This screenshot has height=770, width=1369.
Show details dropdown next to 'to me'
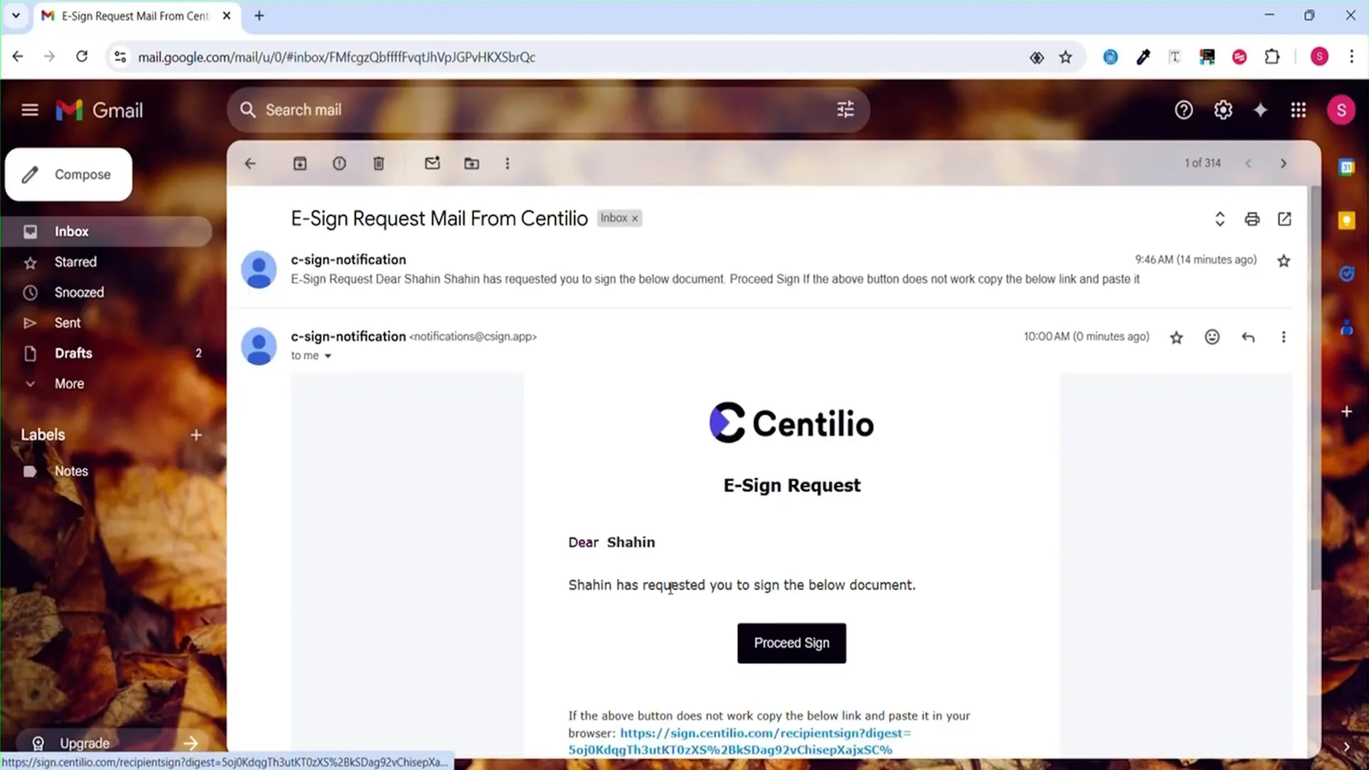click(x=328, y=356)
